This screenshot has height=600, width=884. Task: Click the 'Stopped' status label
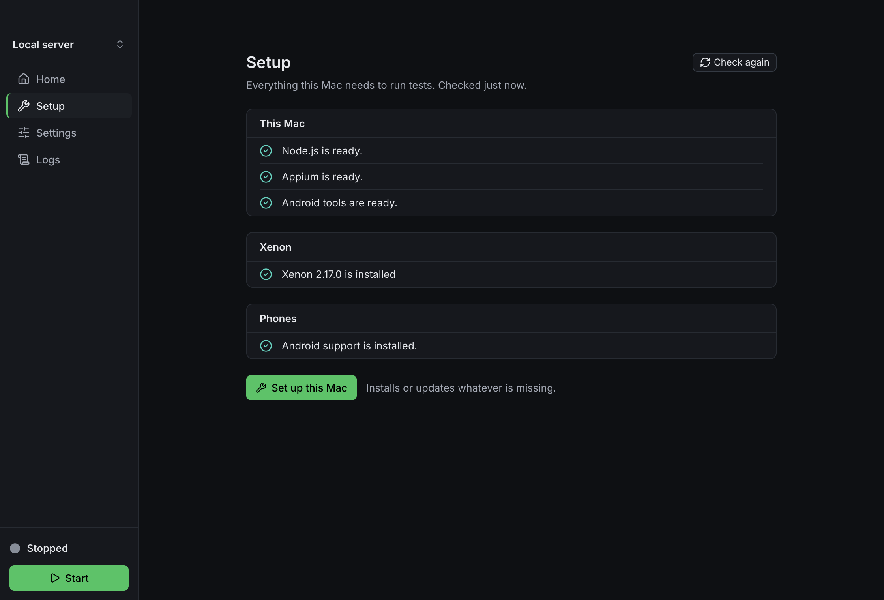47,548
